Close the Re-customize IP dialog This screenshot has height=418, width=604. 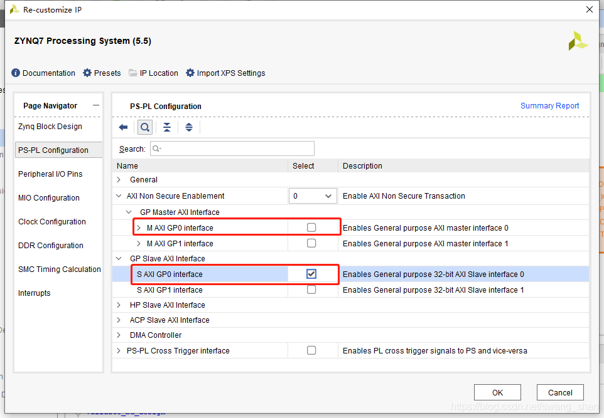click(x=590, y=9)
